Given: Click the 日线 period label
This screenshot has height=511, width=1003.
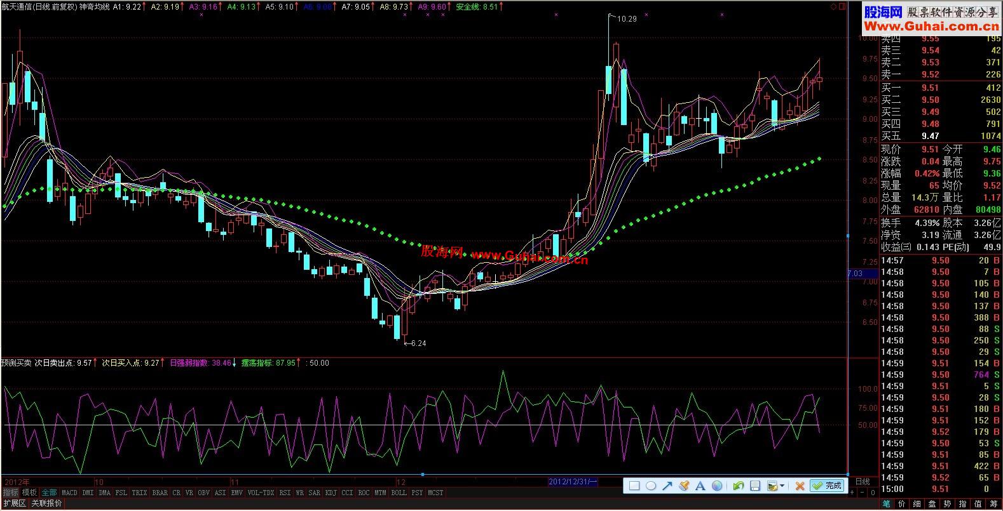Looking at the screenshot, I should click(863, 482).
